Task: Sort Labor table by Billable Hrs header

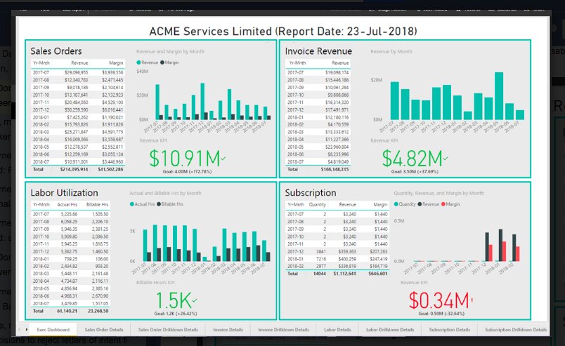Action: pos(97,204)
